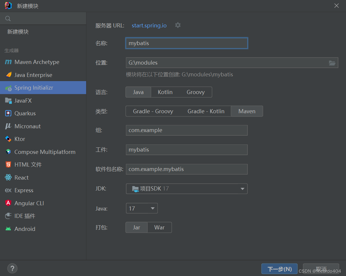This screenshot has width=346, height=276.
Task: Select the Micronaut generator icon
Action: click(9, 126)
